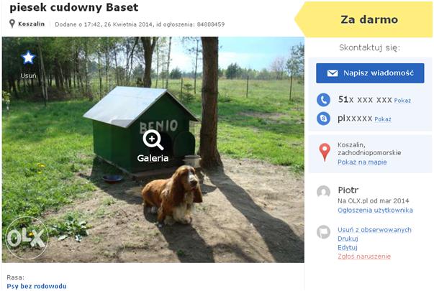Click Zgłoś naruszenie link
The width and height of the screenshot is (434, 291).
tap(364, 257)
